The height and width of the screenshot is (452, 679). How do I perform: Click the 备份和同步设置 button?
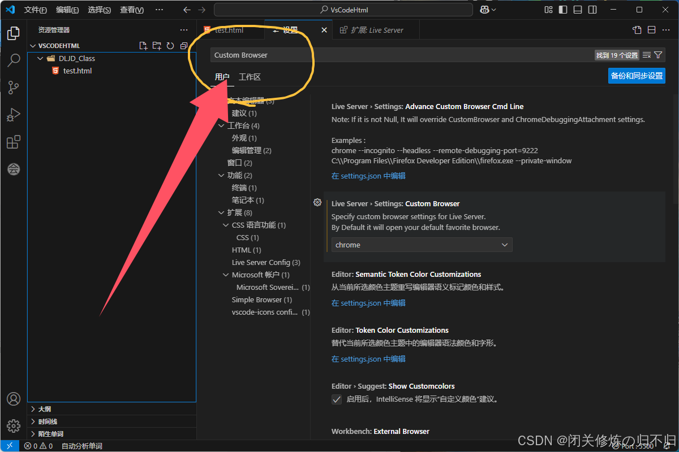pos(637,76)
